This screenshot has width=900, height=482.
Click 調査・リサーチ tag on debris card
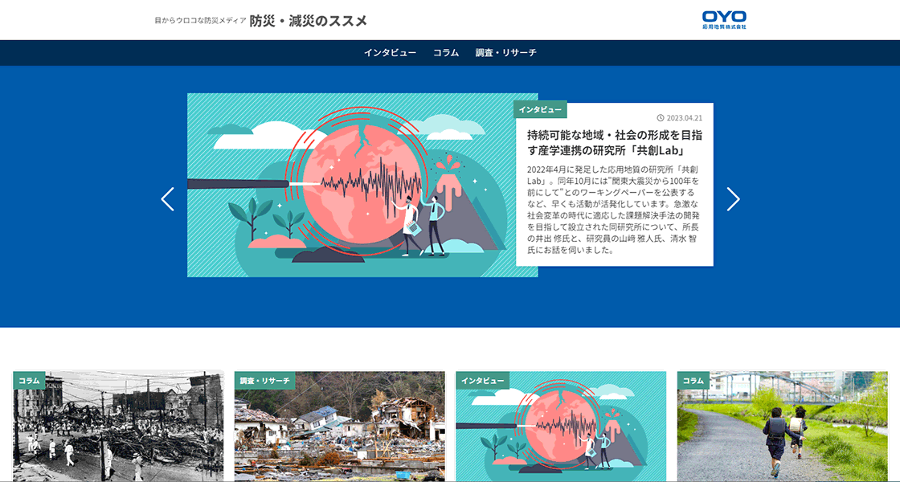pyautogui.click(x=264, y=380)
